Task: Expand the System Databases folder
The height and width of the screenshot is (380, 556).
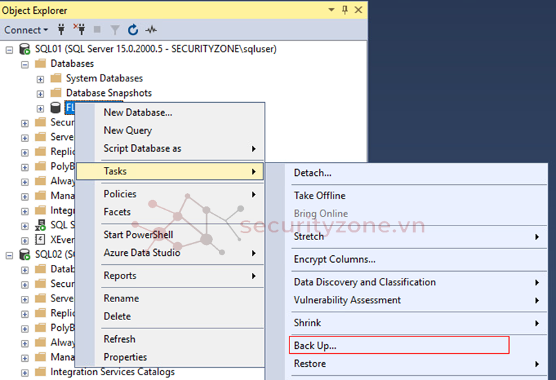Action: click(40, 79)
